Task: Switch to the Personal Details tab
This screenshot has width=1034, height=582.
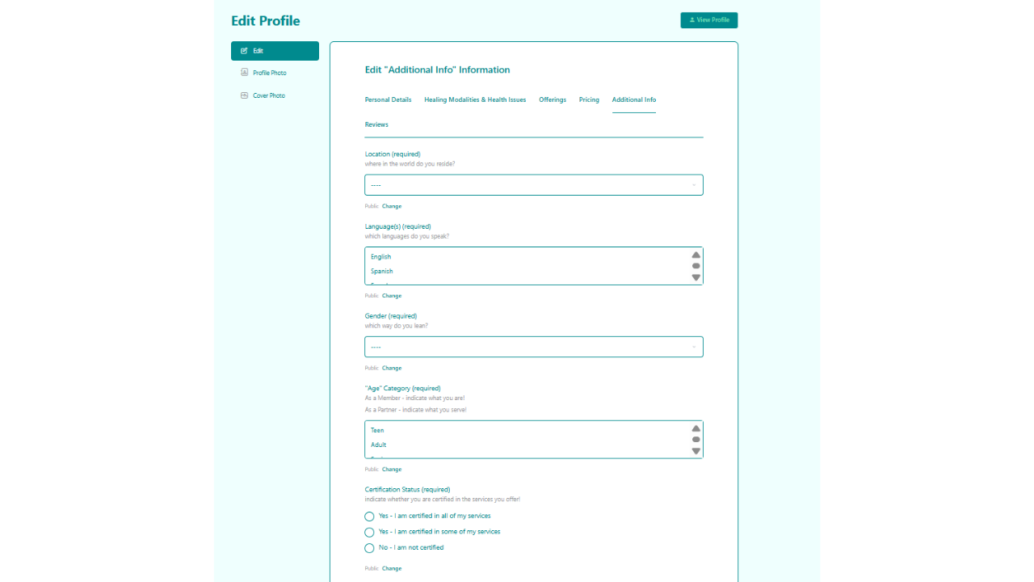Action: click(x=388, y=100)
